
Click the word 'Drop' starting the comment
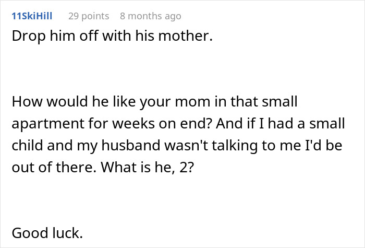pos(26,39)
